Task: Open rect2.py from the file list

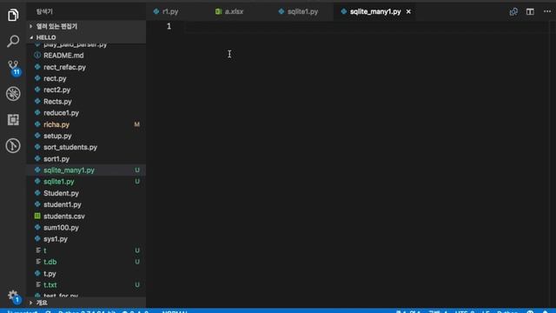Action: click(x=56, y=90)
